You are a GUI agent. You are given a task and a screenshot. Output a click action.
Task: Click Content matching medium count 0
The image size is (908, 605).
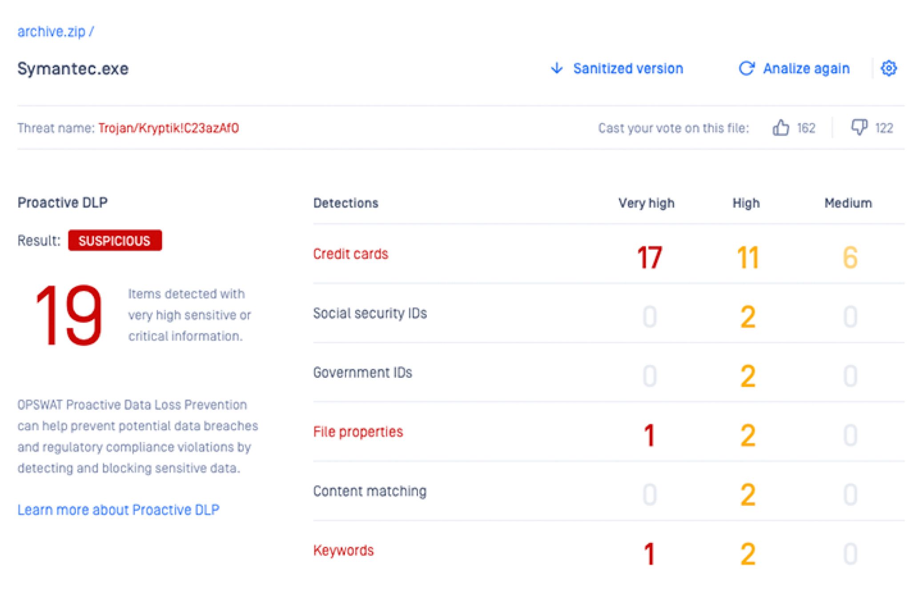click(x=850, y=495)
